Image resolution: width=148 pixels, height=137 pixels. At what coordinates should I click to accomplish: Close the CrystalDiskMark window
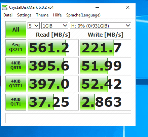(x=128, y=7)
